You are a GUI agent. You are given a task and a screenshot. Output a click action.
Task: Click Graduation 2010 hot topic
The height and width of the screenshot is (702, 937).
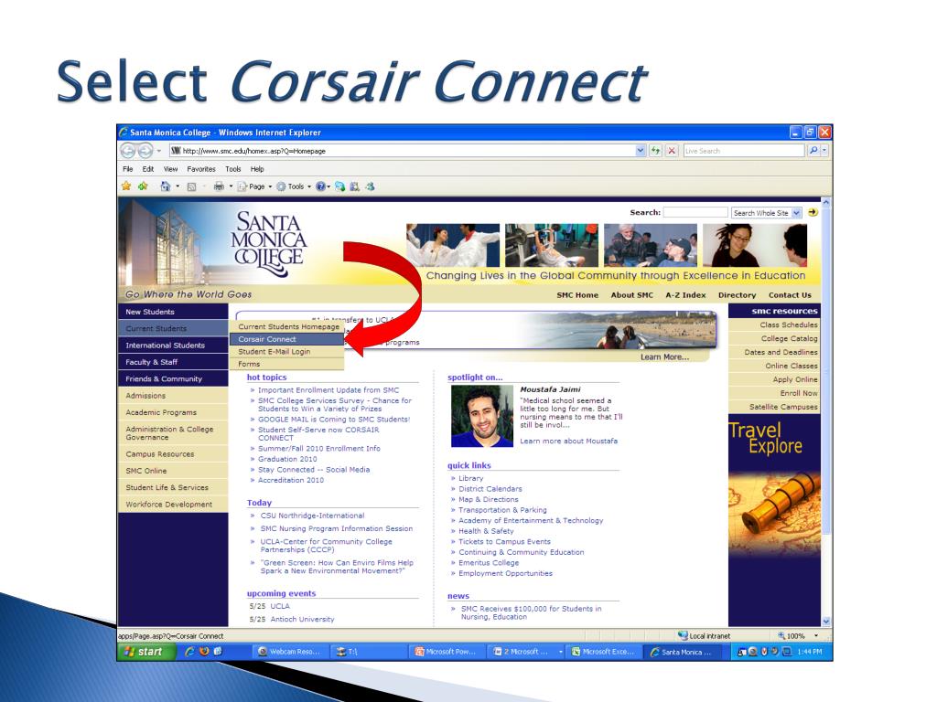click(x=287, y=459)
